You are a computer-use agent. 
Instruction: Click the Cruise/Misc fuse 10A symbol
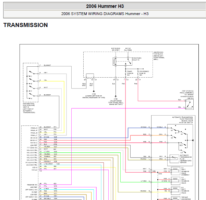(x=138, y=73)
